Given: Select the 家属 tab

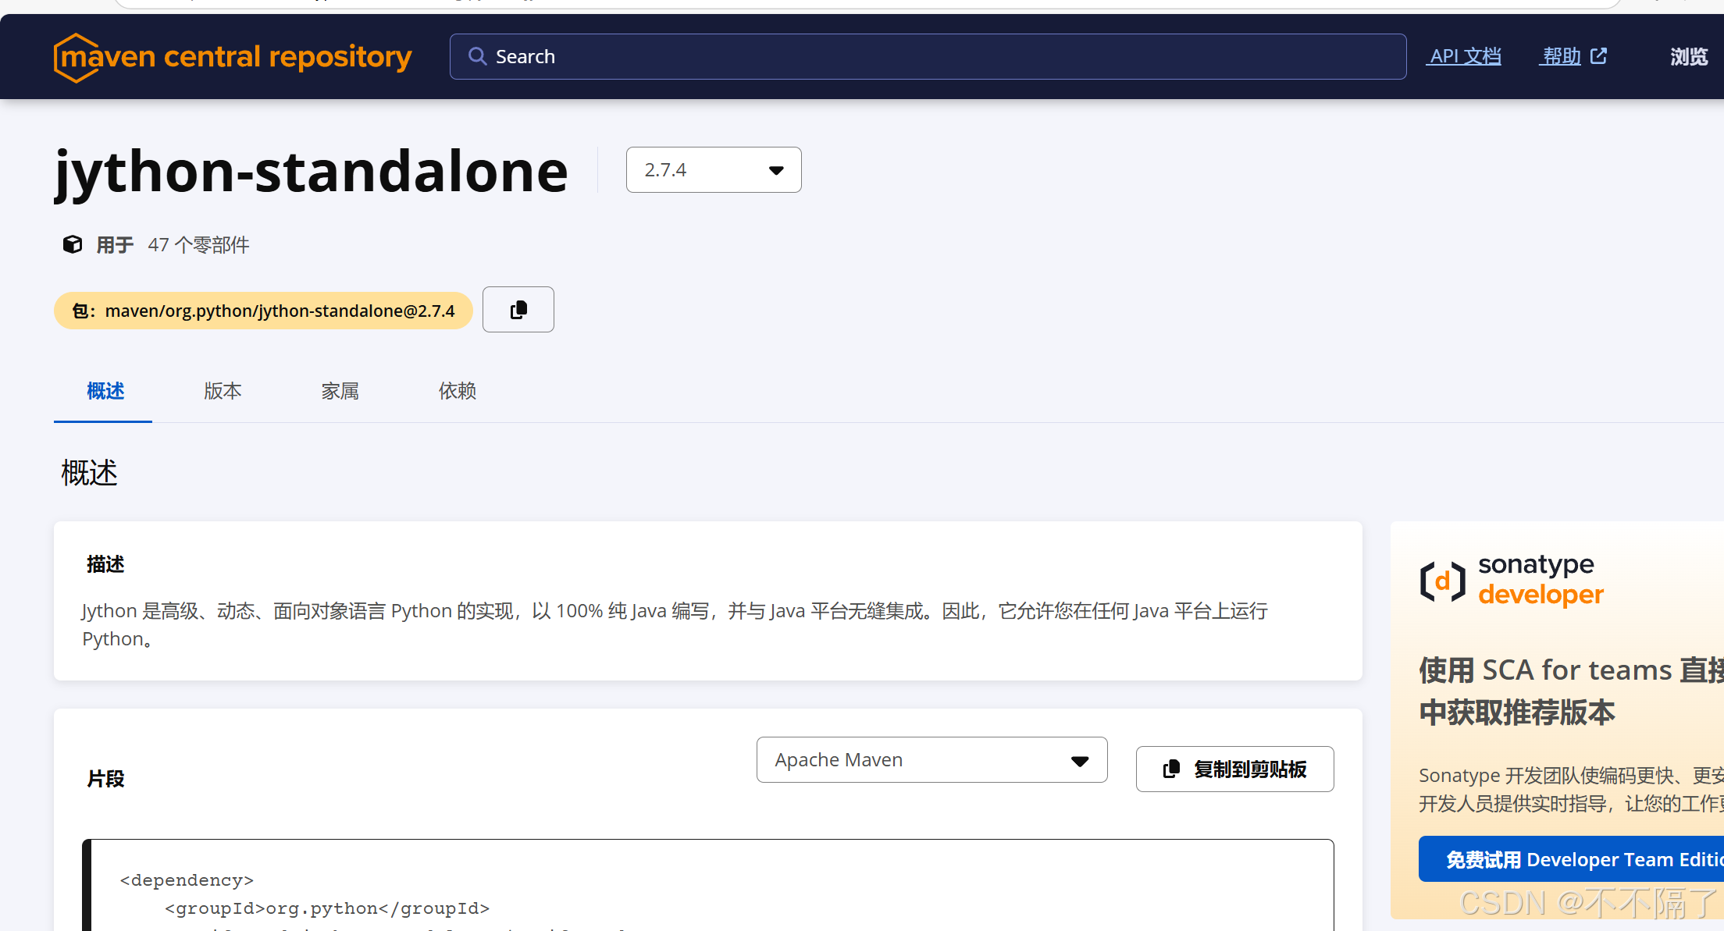Looking at the screenshot, I should point(340,391).
